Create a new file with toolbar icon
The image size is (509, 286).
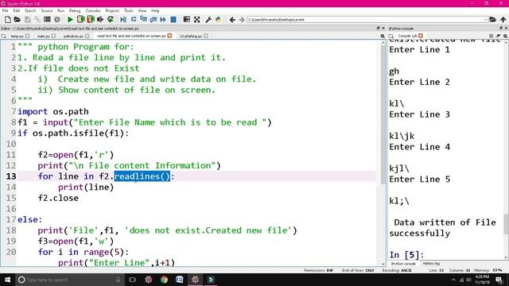pos(7,19)
